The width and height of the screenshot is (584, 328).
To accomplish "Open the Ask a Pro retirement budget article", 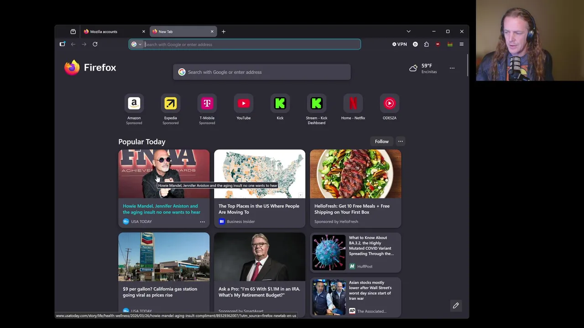I will pyautogui.click(x=259, y=292).
